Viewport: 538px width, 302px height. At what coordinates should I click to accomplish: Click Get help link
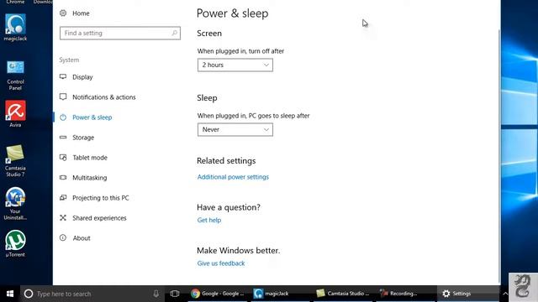209,220
